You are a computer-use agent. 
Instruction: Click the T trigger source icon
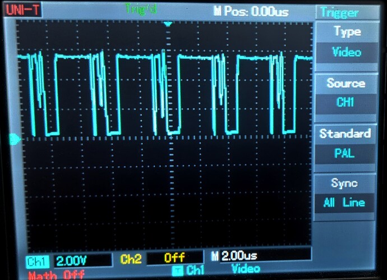coord(179,270)
